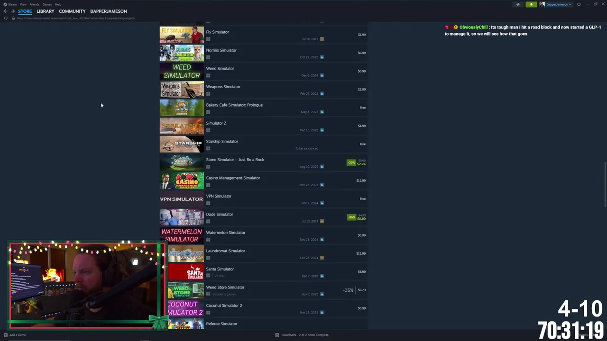Click the review icon on Fly Simulator row
The image size is (607, 341).
(x=322, y=39)
